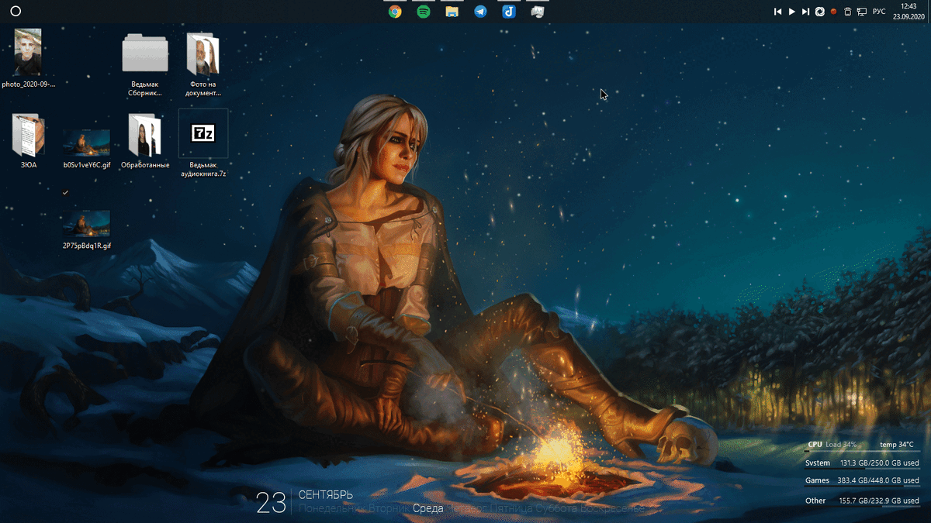Viewport: 931px width, 523px height.
Task: Skip to previous track in tray
Action: [777, 12]
